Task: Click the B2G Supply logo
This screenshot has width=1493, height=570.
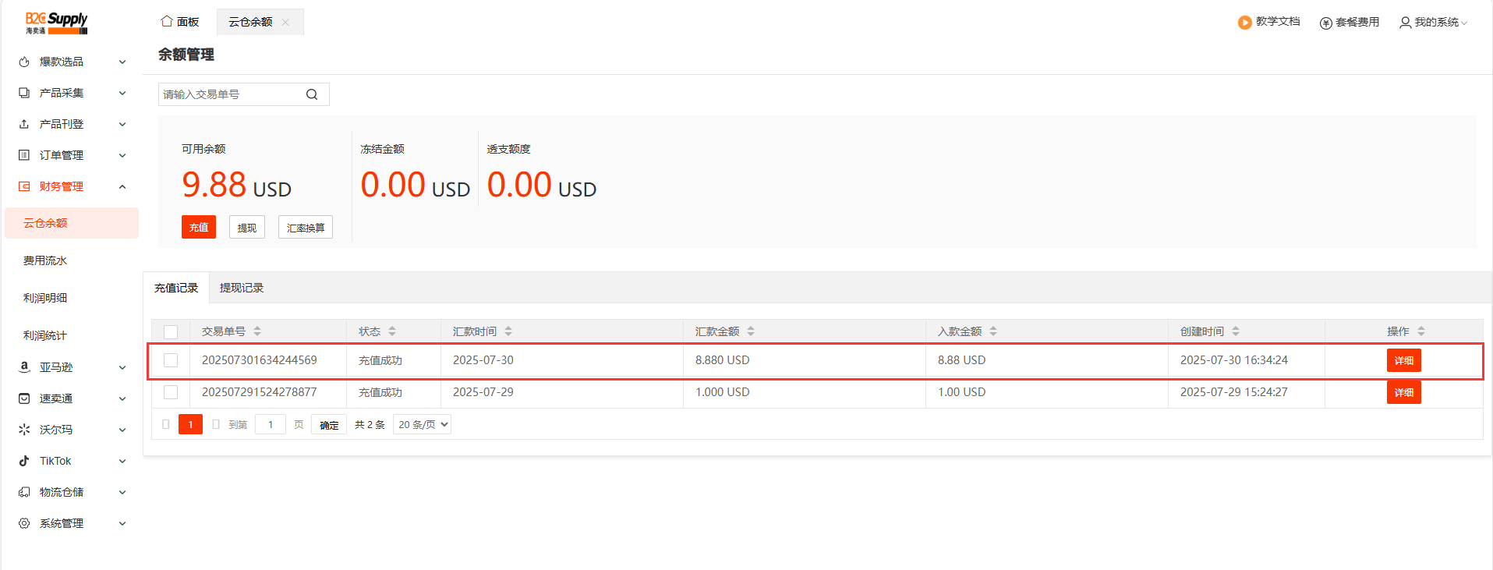Action: [56, 23]
